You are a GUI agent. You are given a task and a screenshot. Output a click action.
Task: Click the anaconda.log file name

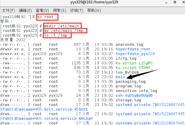[x=129, y=45]
